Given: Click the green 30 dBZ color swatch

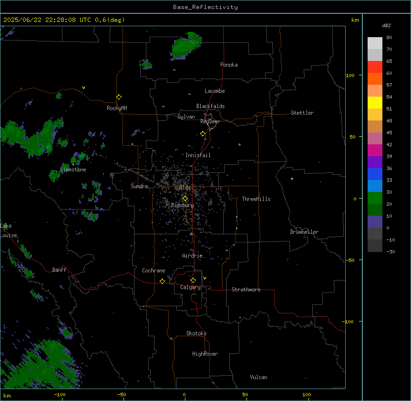Looking at the screenshot, I should click(375, 198).
